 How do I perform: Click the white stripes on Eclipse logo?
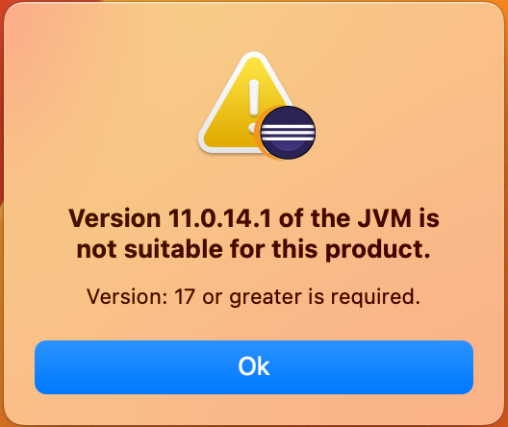click(288, 133)
